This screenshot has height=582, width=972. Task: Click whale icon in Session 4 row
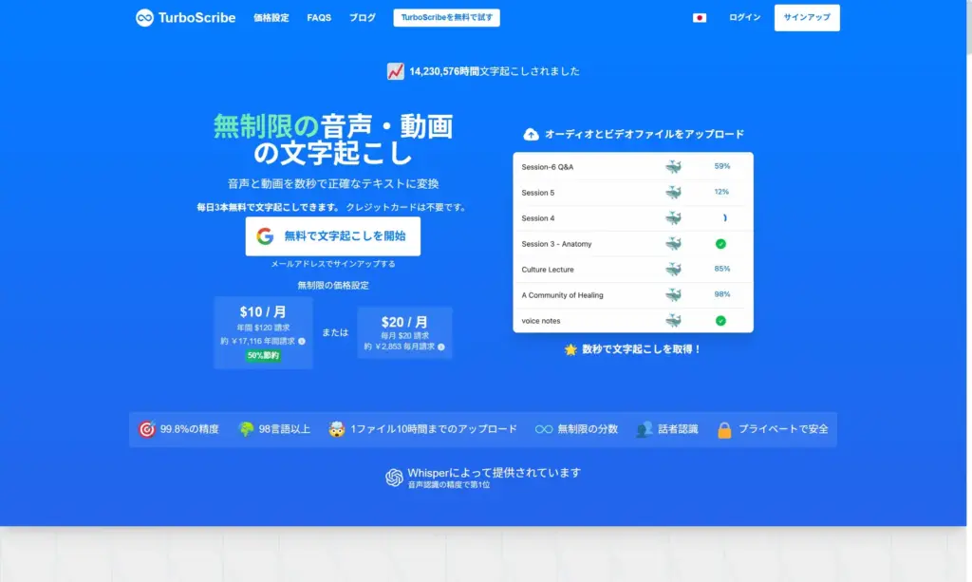673,218
